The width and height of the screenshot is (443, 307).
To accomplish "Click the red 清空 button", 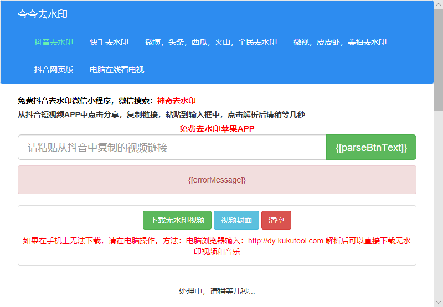I will click(x=276, y=220).
